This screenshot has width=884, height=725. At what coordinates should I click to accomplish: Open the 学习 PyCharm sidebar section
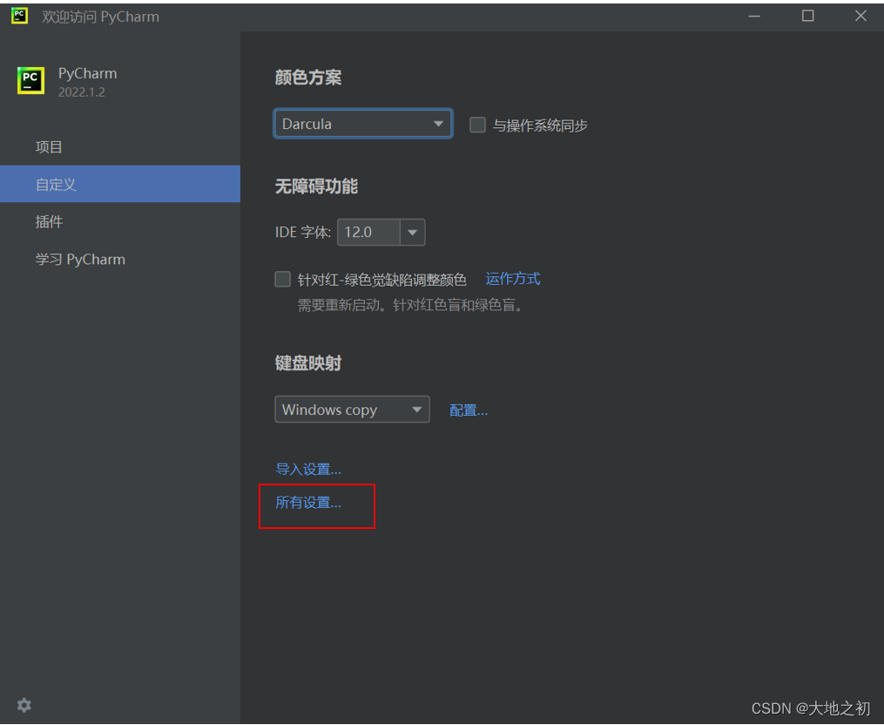pyautogui.click(x=120, y=260)
